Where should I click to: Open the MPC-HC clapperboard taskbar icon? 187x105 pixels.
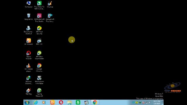coord(86,102)
